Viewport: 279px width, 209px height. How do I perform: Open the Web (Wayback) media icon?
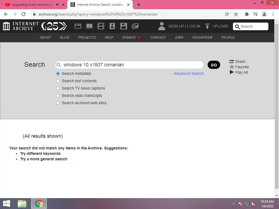78,26
